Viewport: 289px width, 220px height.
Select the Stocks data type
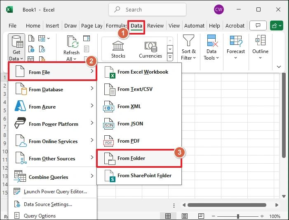(118, 49)
